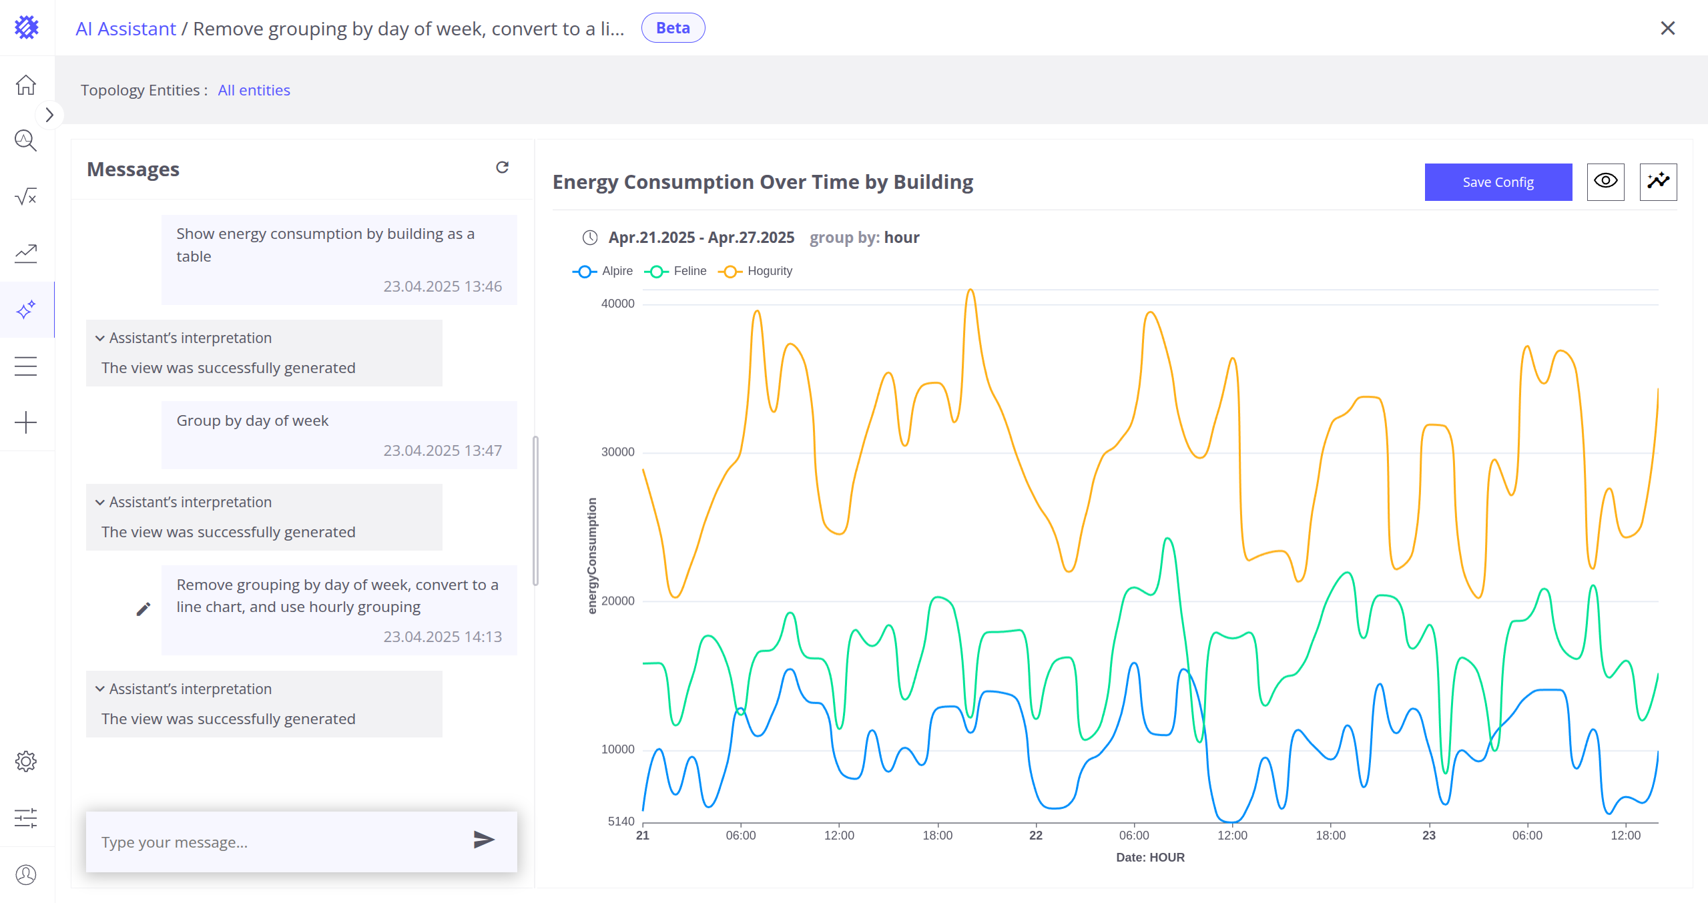1708x903 pixels.
Task: Click the Save Config button
Action: tap(1498, 182)
